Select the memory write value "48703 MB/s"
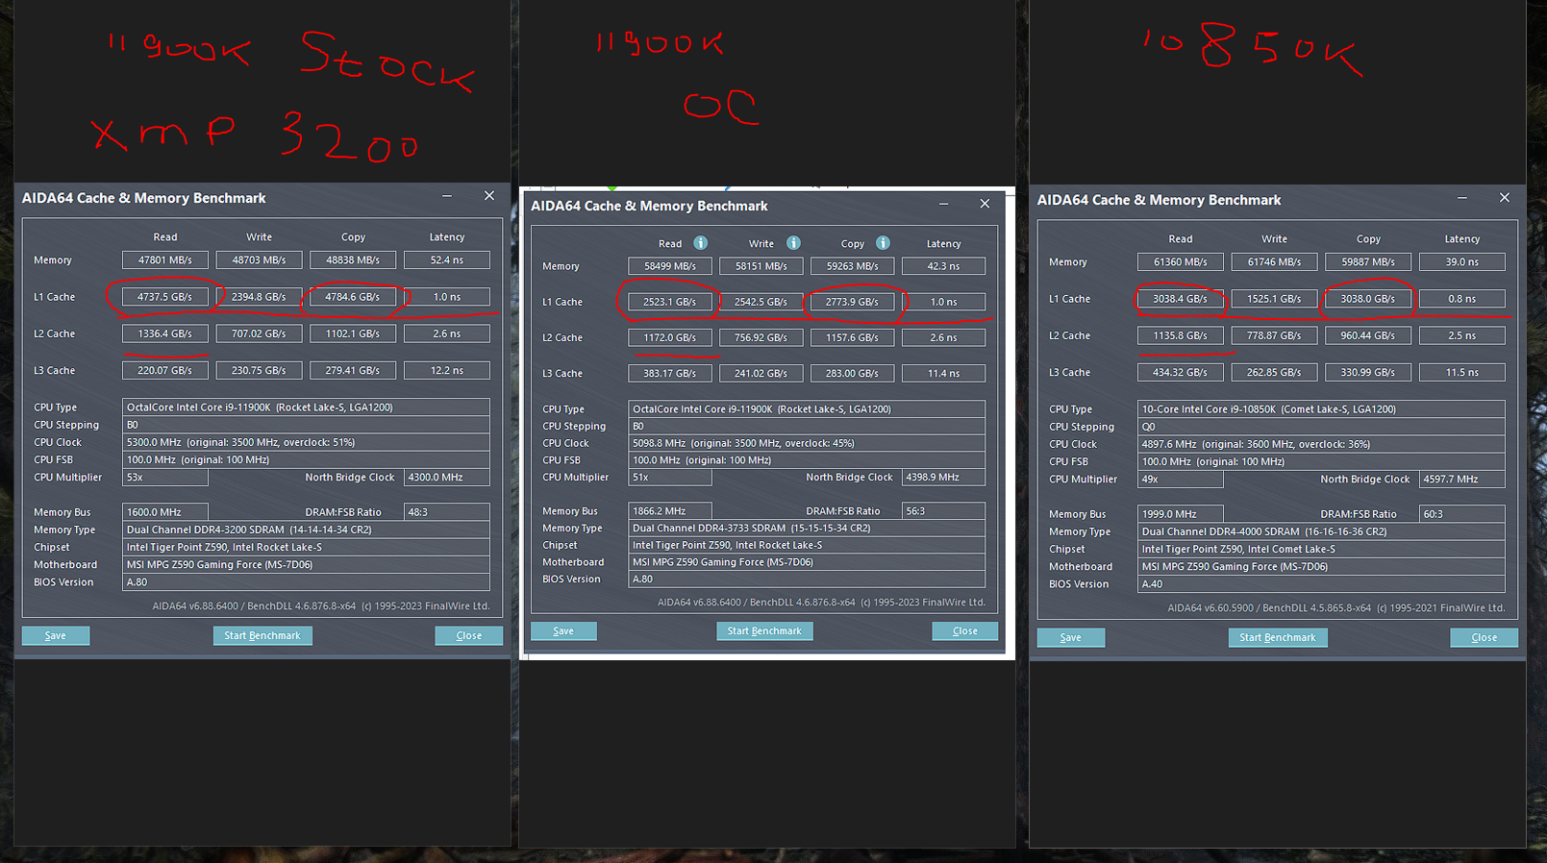 pyautogui.click(x=259, y=260)
